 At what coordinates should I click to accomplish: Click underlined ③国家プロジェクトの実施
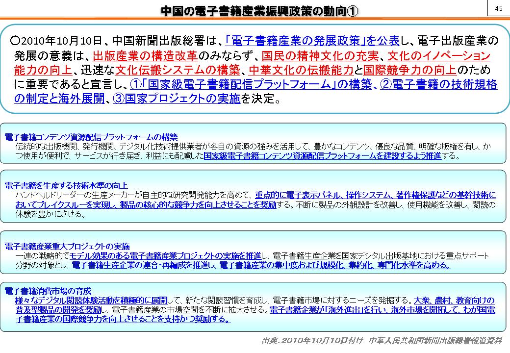point(177,98)
